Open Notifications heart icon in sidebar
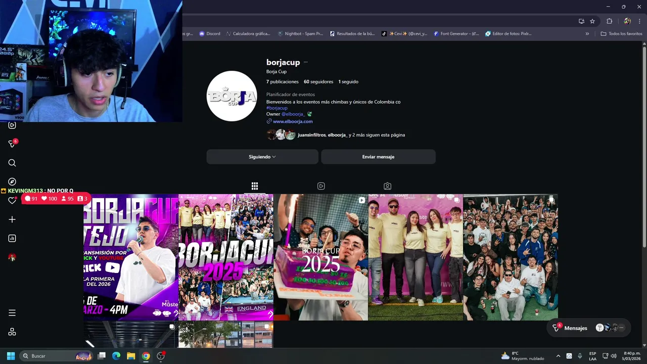 12,201
